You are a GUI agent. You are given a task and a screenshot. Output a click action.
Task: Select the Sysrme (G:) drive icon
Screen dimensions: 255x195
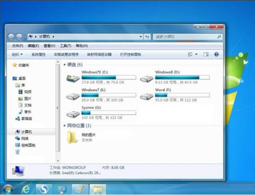[x=73, y=114]
